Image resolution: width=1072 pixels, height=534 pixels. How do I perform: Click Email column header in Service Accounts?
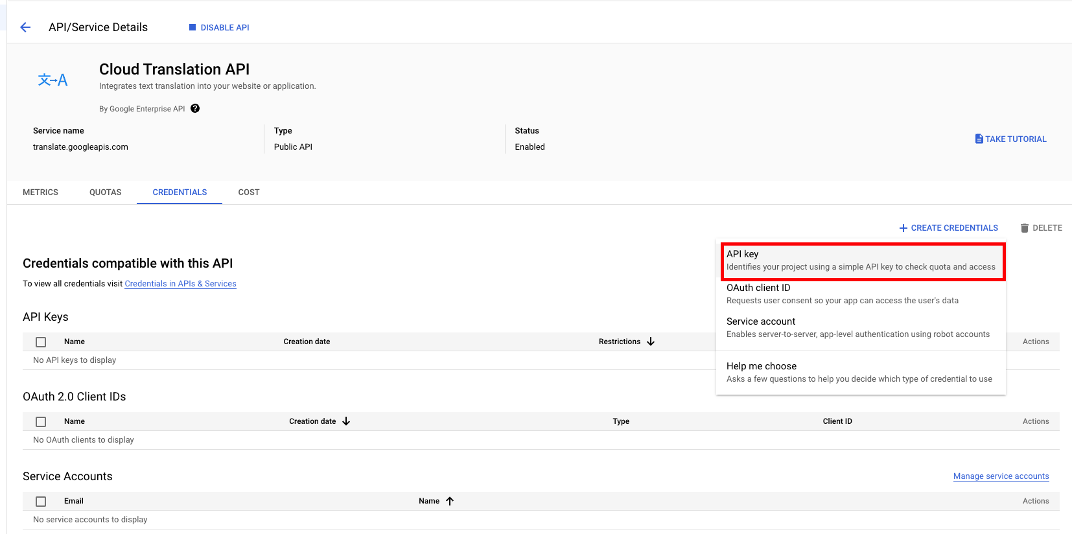(x=74, y=501)
